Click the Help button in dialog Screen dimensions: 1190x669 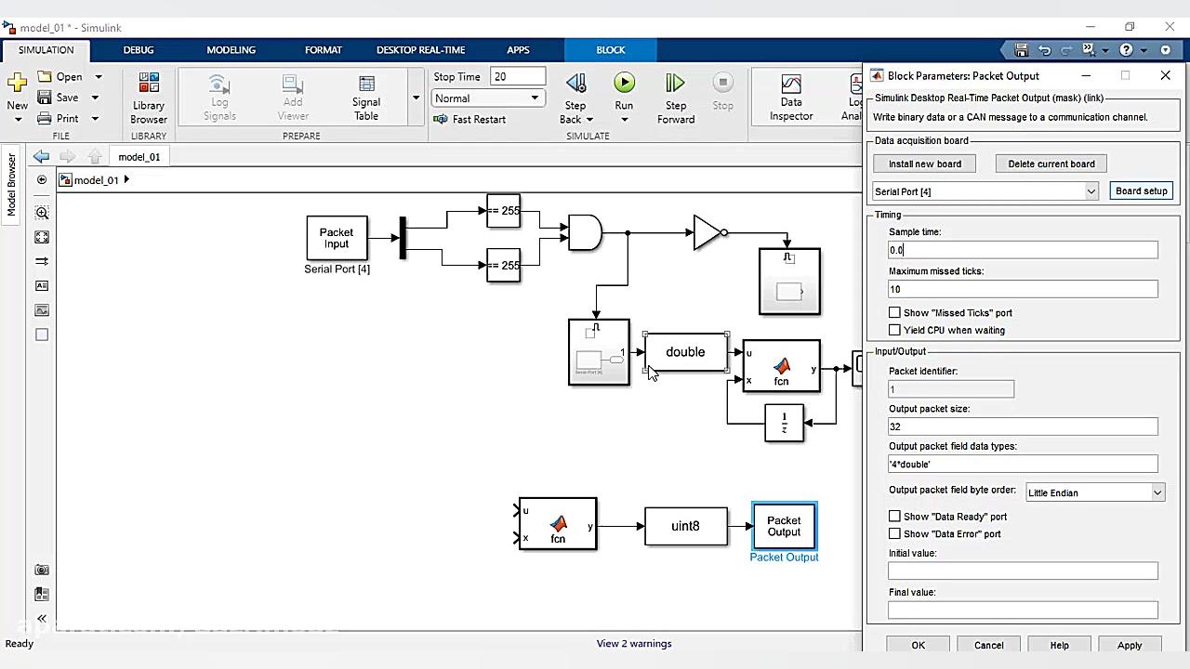click(x=1059, y=645)
